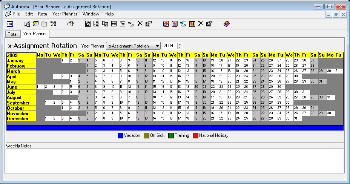350x184 pixels.
Task: Click day 20 in the October row
Action: point(223,108)
